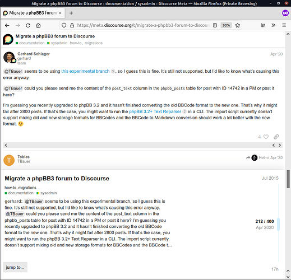This screenshot has height=280, width=291.
Task: Click the Gerhard Schlager name link
Action: [34, 54]
